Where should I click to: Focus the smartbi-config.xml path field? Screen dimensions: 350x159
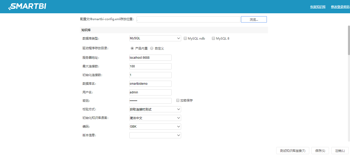click(188, 19)
